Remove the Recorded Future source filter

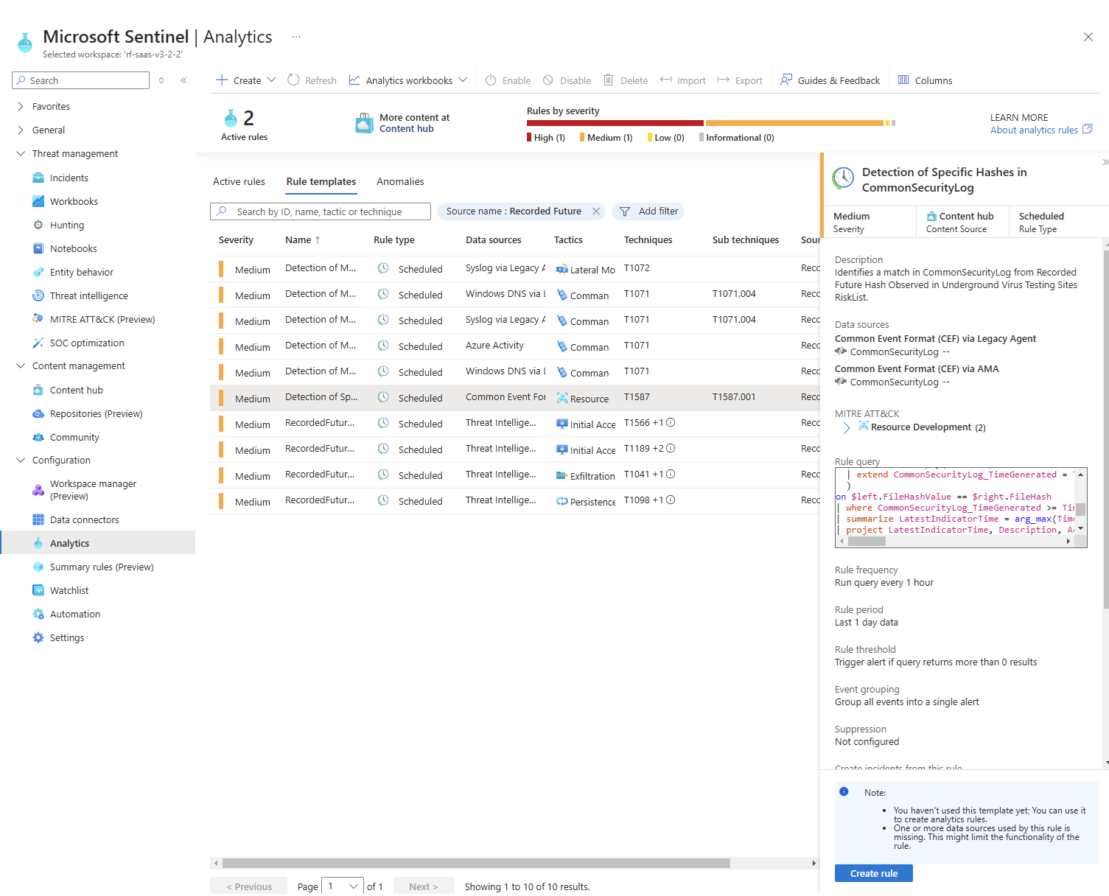point(596,211)
